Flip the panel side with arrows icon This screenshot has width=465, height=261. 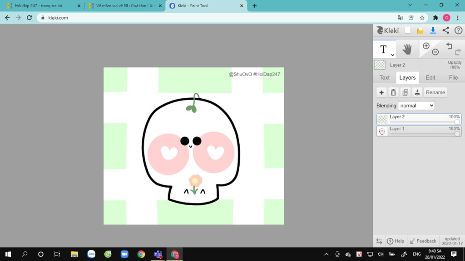[379, 241]
